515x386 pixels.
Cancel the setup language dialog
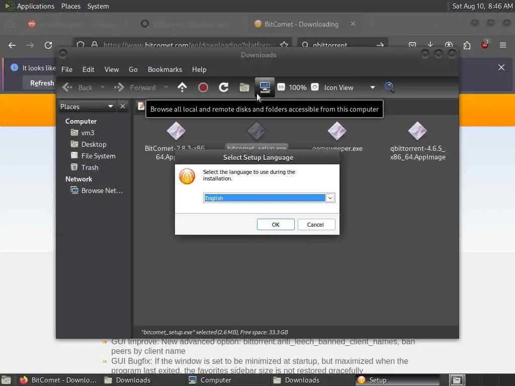click(x=316, y=225)
